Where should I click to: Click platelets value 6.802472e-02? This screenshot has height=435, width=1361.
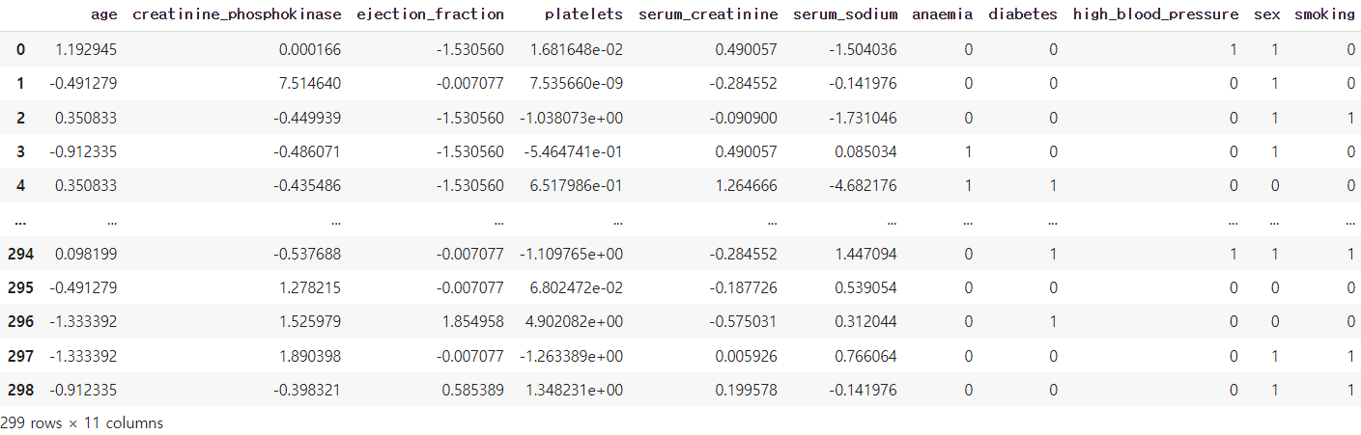[x=577, y=287]
